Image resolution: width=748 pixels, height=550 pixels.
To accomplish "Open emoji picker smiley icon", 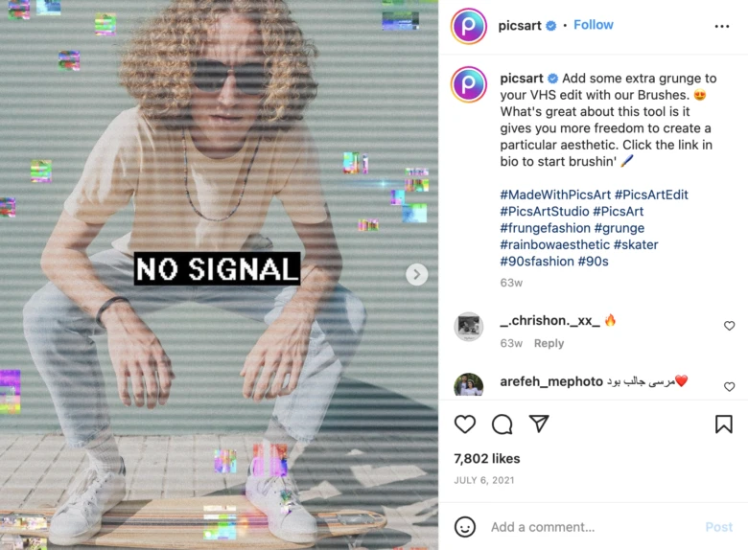I will [x=465, y=527].
